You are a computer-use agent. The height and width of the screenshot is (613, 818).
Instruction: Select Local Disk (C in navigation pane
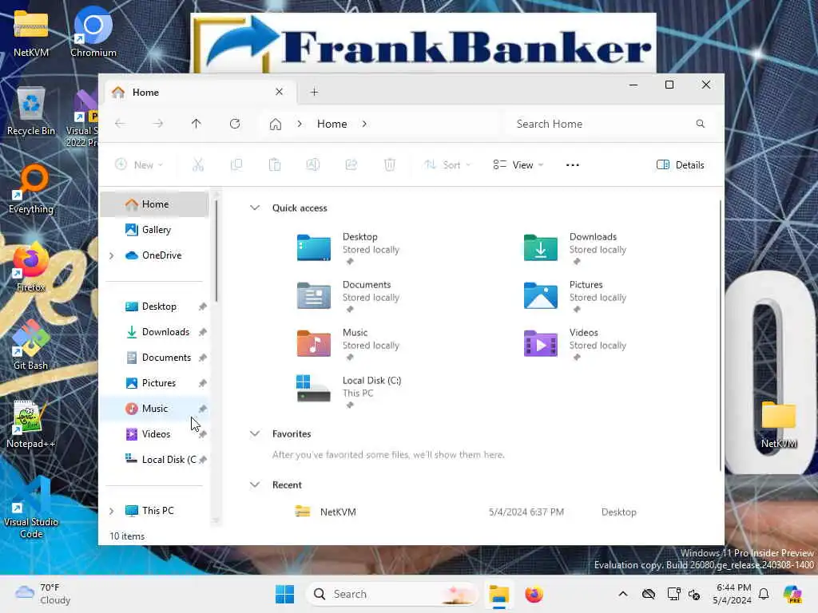tap(155, 459)
